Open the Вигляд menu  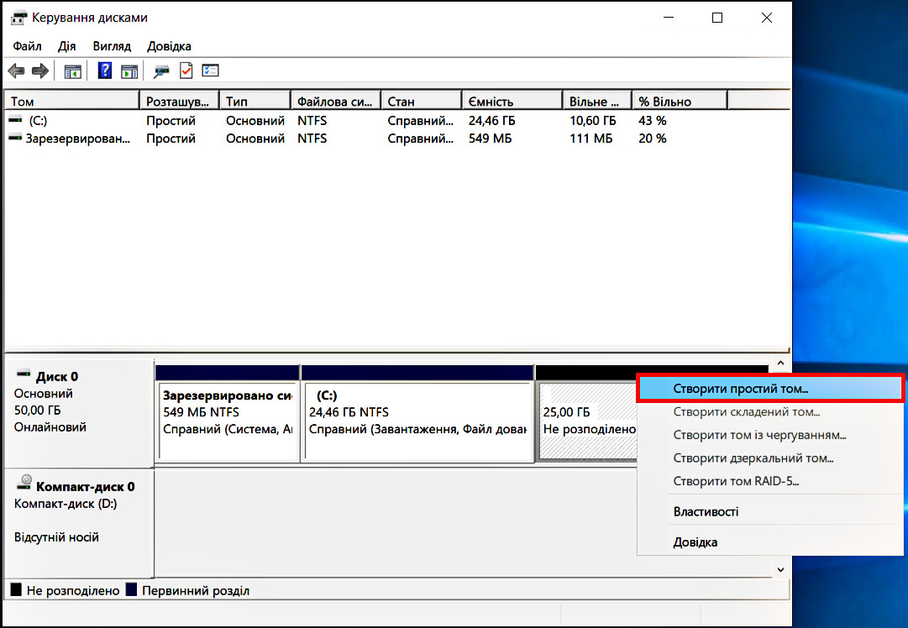pyautogui.click(x=112, y=46)
